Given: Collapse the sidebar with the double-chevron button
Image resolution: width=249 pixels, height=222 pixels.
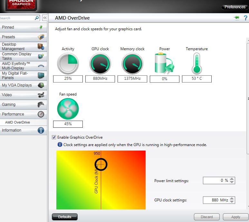Looking at the screenshot, I should [45, 18].
